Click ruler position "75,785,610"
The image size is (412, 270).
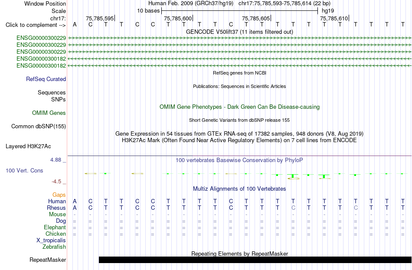[334, 18]
